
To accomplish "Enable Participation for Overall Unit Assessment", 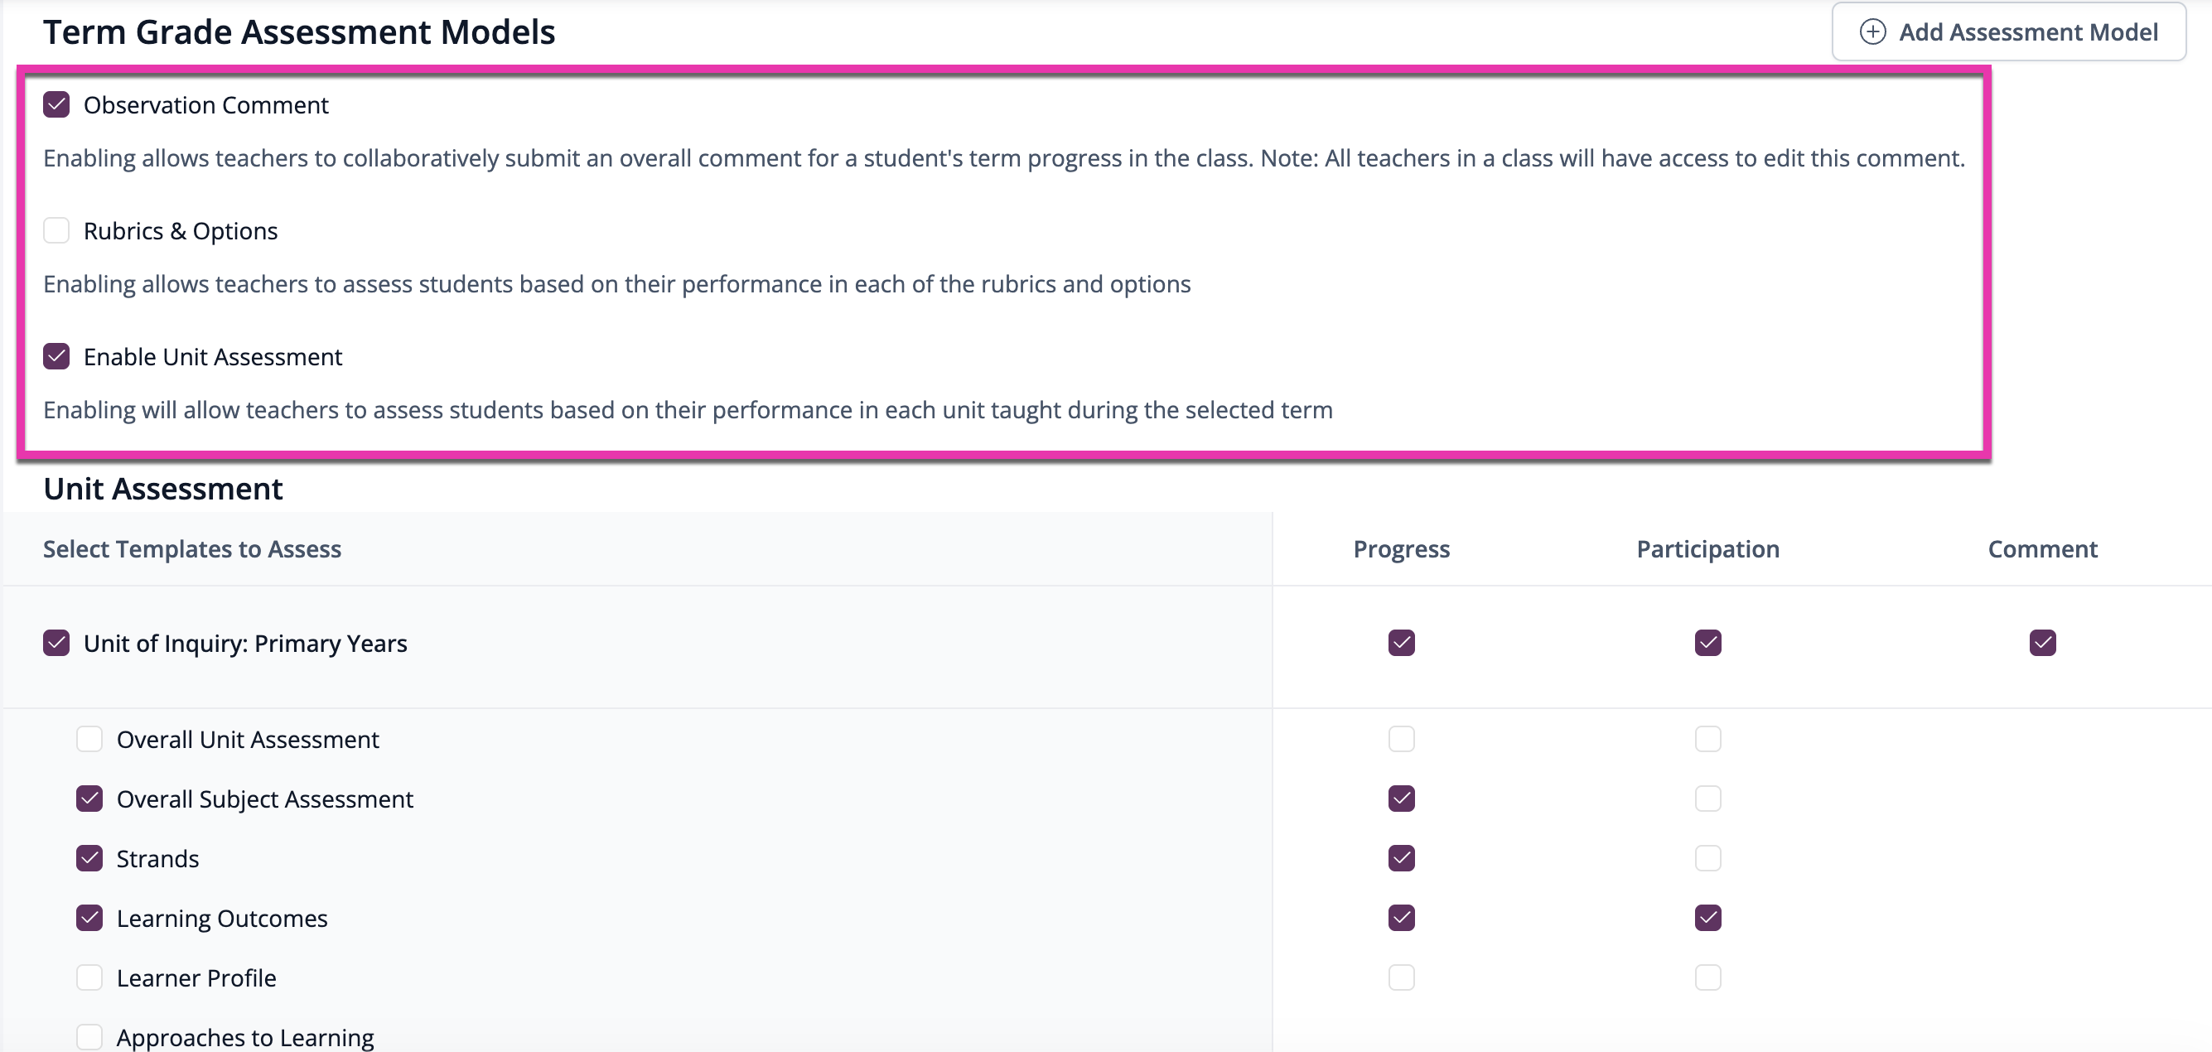I will [x=1708, y=739].
